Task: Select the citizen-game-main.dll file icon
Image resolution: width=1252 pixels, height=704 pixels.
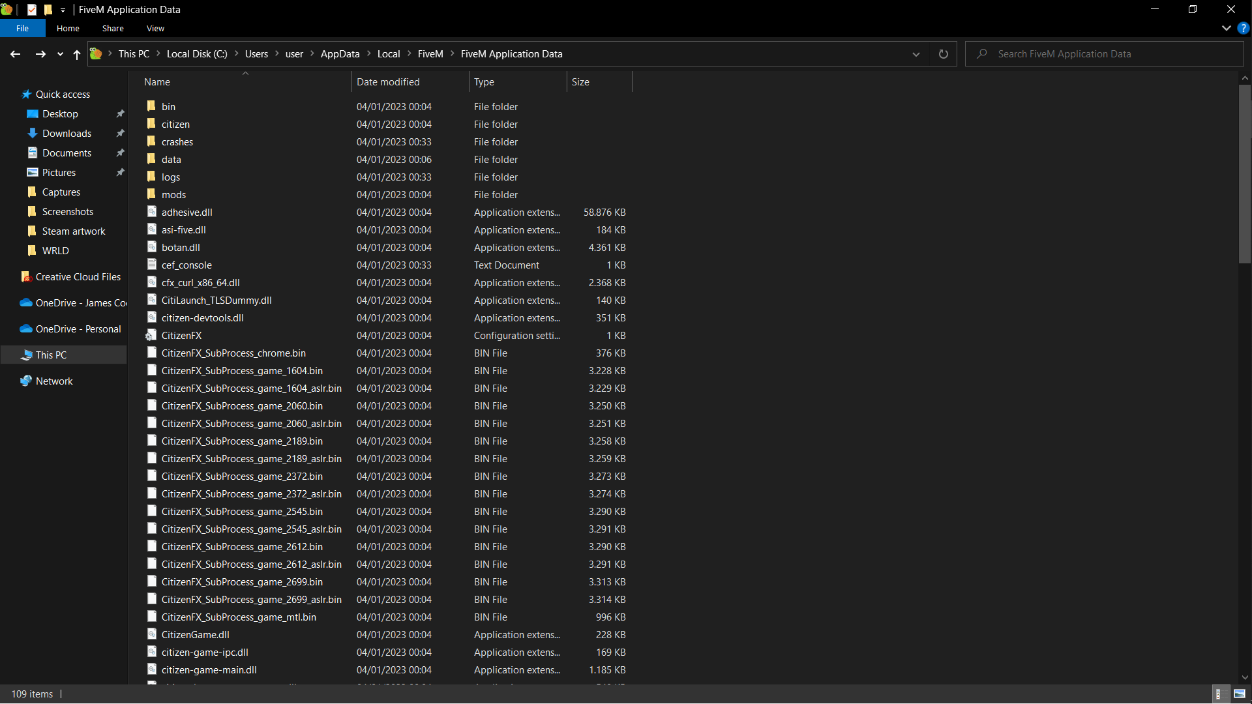Action: click(151, 669)
